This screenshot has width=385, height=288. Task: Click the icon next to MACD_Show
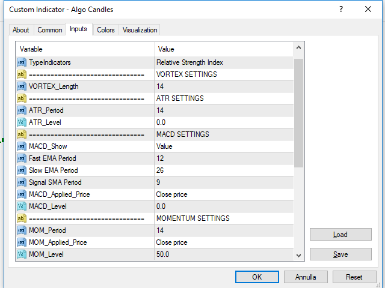21,146
